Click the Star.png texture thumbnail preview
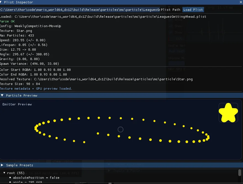The height and width of the screenshot is (184, 243). pyautogui.click(x=228, y=113)
